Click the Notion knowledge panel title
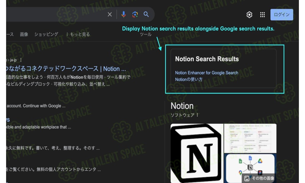The image size is (305, 183). point(182,106)
